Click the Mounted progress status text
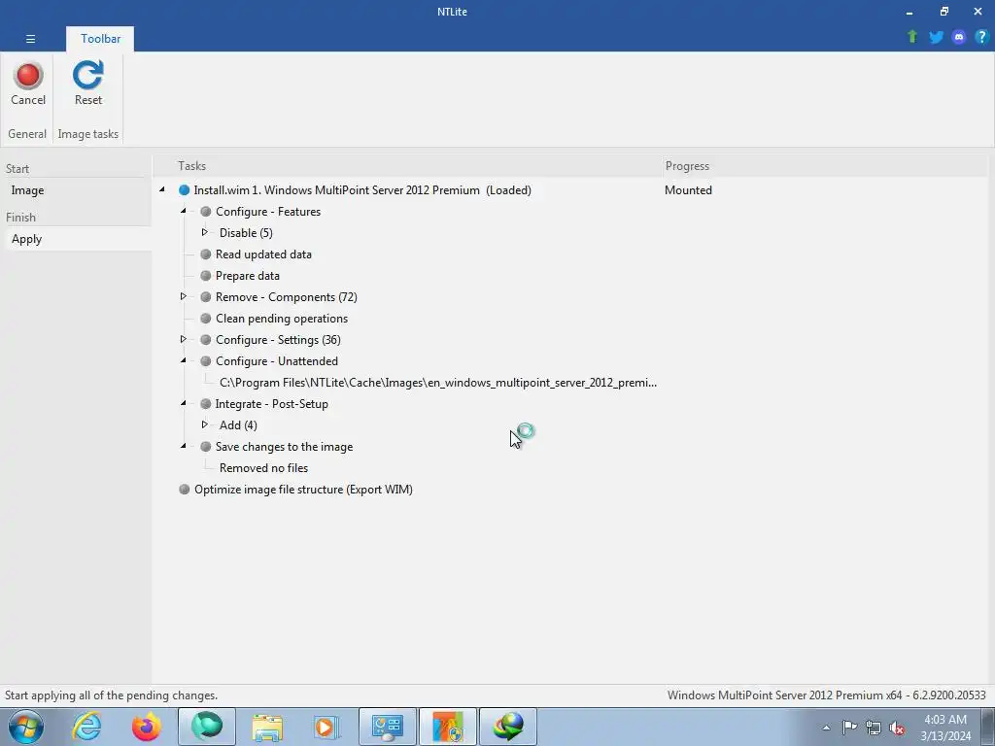995x746 pixels. [x=688, y=190]
